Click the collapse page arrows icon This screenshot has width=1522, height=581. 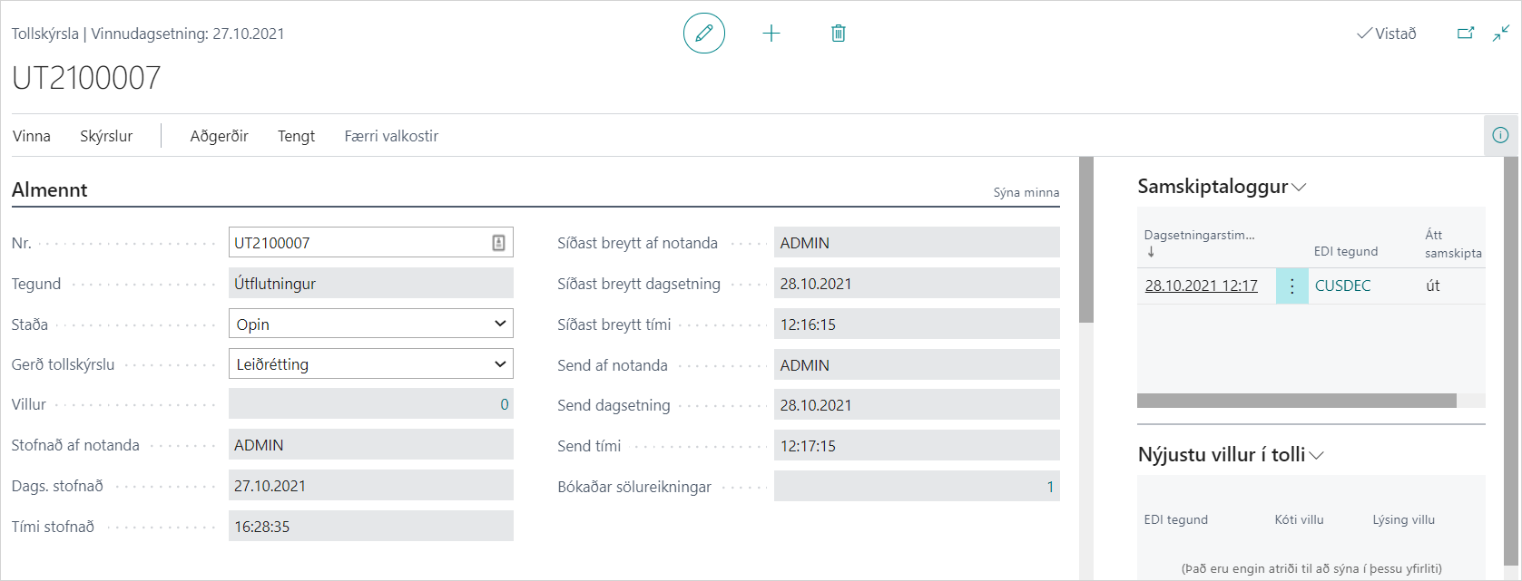(1501, 34)
